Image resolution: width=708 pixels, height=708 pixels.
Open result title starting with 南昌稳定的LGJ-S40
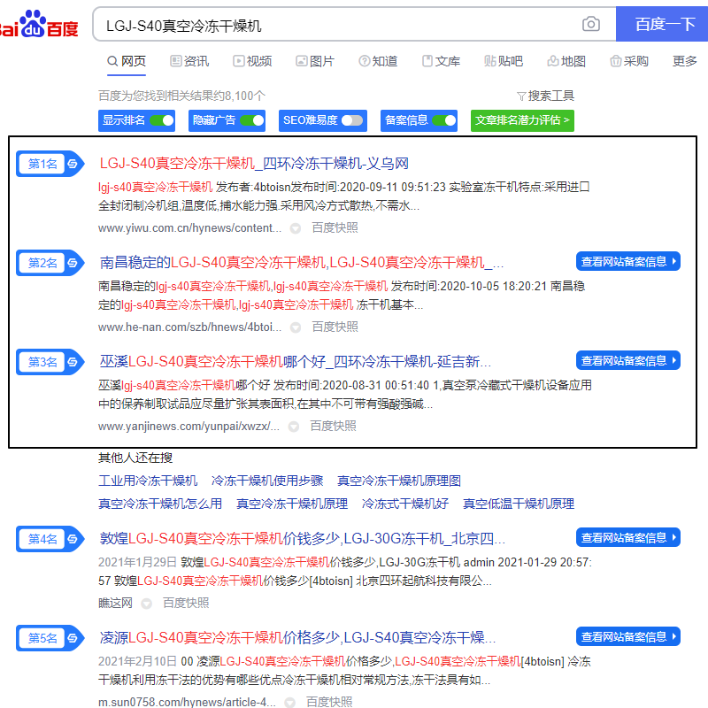(x=302, y=263)
